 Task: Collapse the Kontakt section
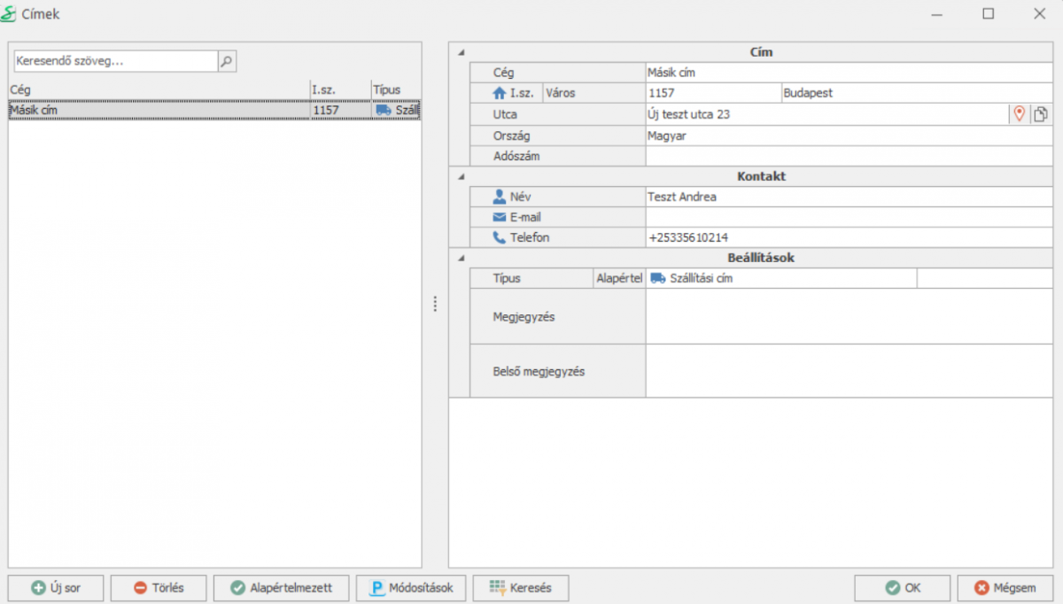pyautogui.click(x=460, y=176)
